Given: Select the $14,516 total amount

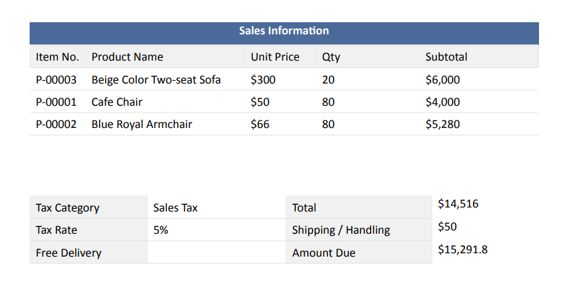Looking at the screenshot, I should pos(458,203).
